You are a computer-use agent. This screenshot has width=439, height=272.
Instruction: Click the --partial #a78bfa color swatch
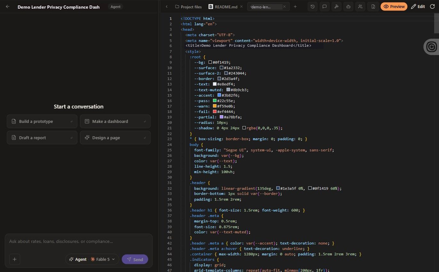(221, 117)
